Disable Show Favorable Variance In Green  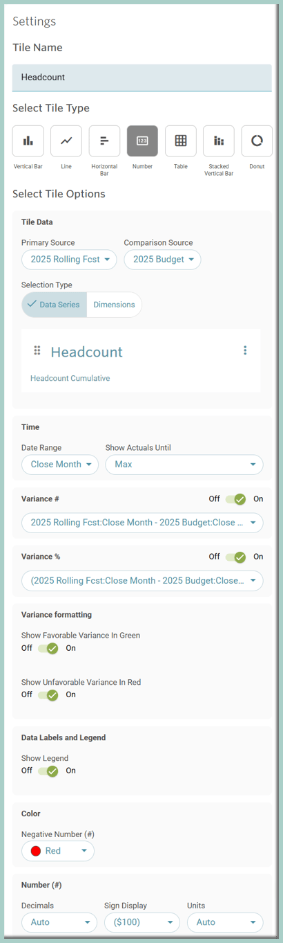(48, 649)
